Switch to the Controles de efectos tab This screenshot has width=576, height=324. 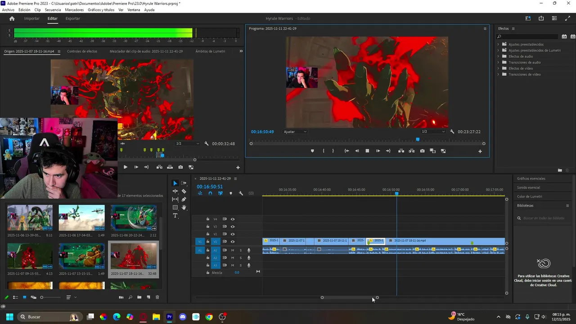(x=82, y=51)
